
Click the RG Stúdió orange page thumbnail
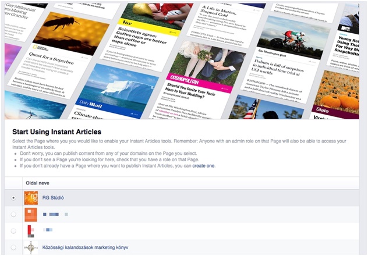[31, 198]
